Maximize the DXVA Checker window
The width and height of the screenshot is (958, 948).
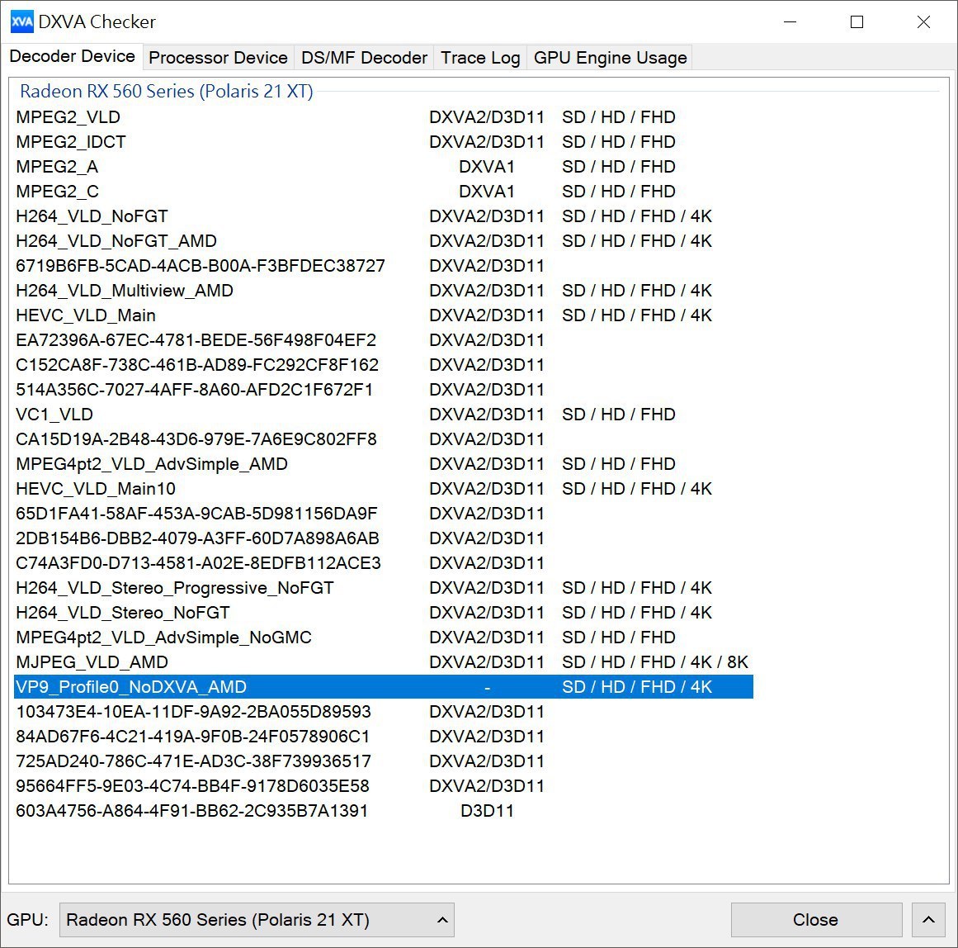tap(857, 22)
